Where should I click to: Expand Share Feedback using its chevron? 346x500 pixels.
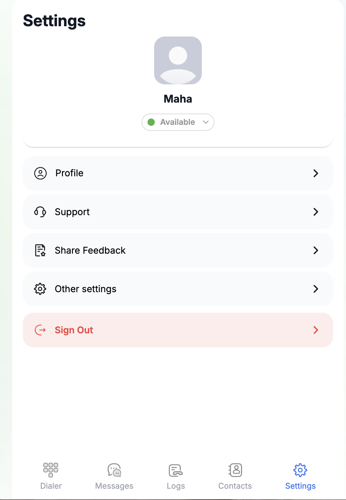[316, 250]
